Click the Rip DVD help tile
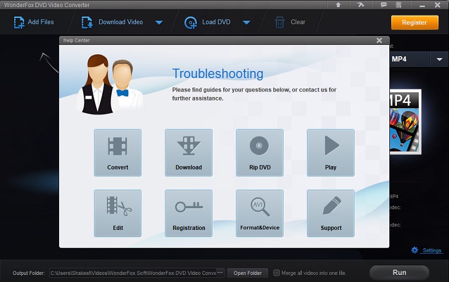Screen dimensions: 449x282 click(x=259, y=153)
